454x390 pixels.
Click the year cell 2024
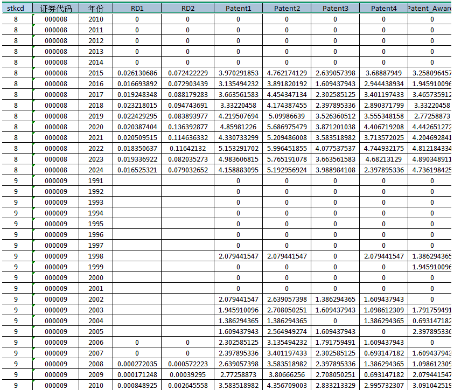[x=95, y=170]
